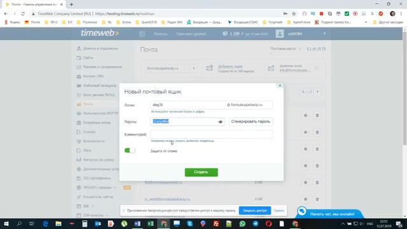Click ENG language indicator

[370, 223]
